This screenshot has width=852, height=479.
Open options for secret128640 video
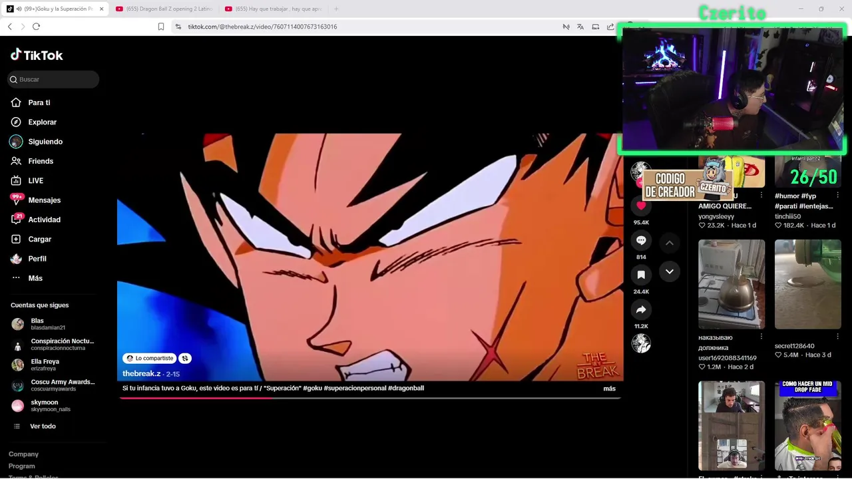pyautogui.click(x=837, y=337)
